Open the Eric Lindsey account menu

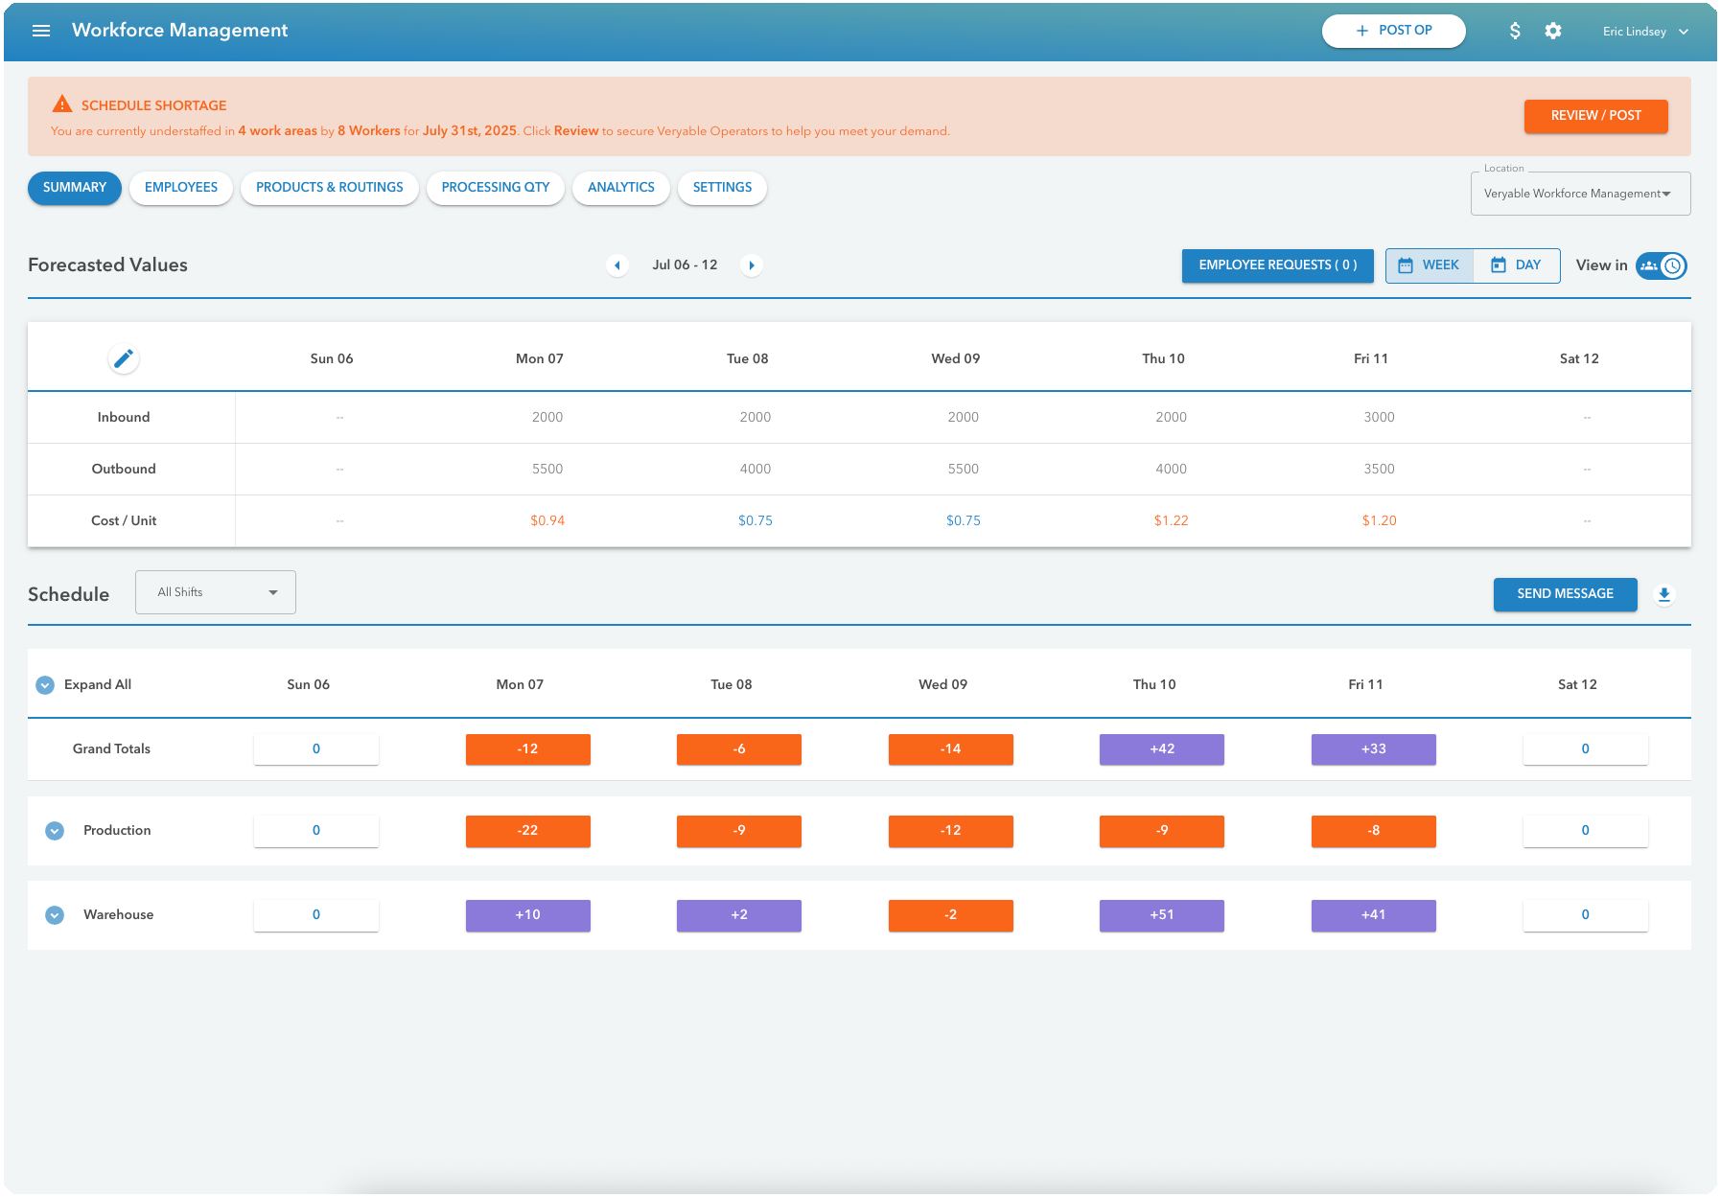[x=1643, y=30]
